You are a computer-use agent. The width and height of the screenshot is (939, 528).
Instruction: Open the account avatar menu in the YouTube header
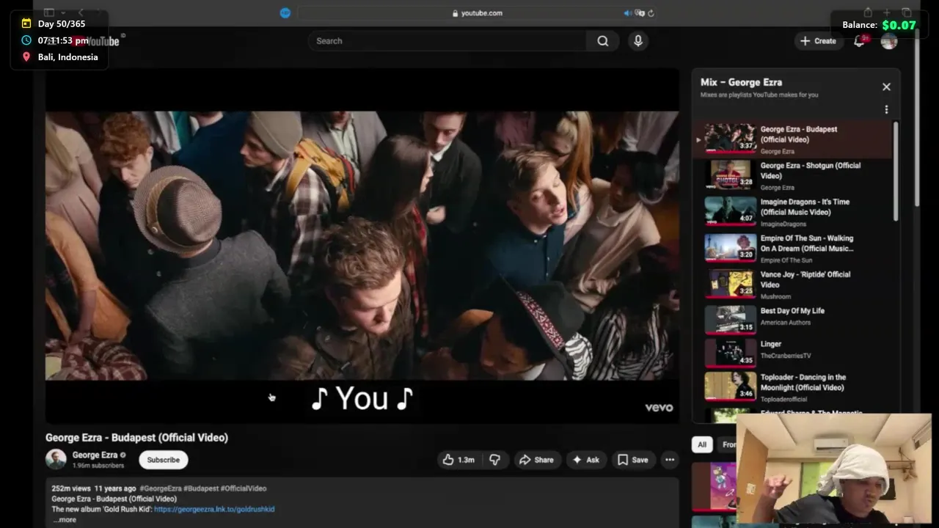[889, 41]
